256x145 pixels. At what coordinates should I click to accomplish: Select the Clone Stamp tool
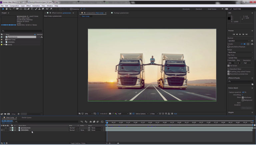pos(39,9)
